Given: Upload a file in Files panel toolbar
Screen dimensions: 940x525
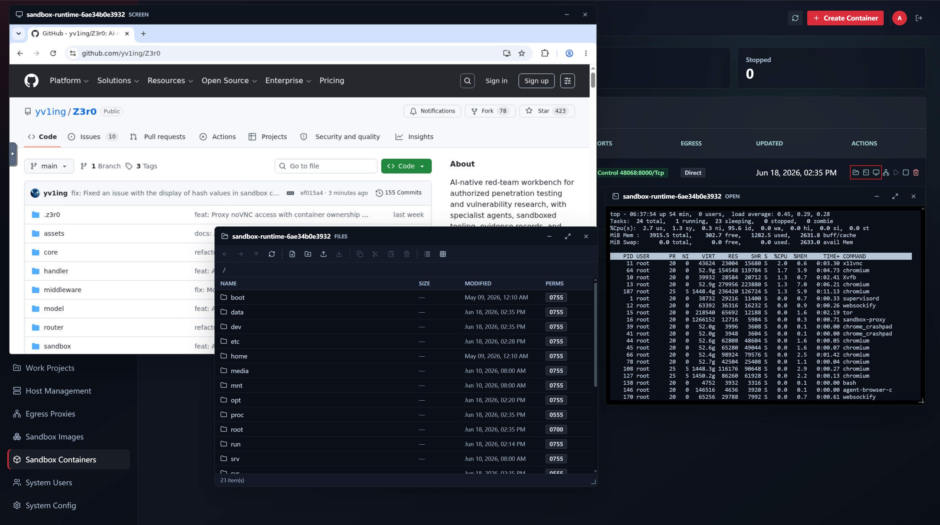Looking at the screenshot, I should click(x=324, y=254).
